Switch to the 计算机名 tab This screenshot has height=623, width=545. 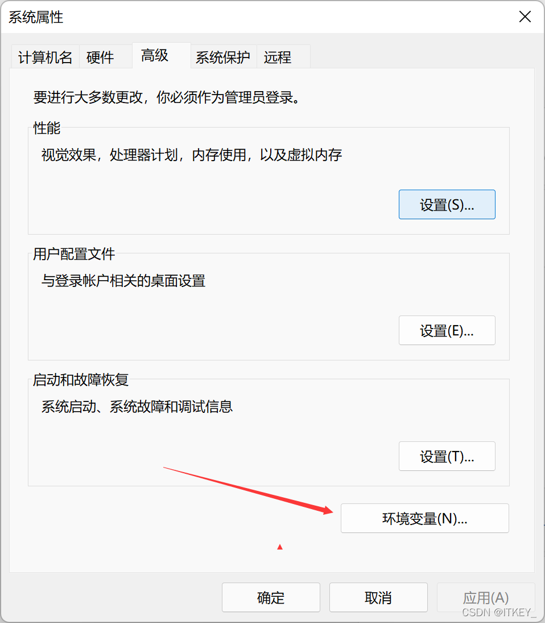point(46,57)
